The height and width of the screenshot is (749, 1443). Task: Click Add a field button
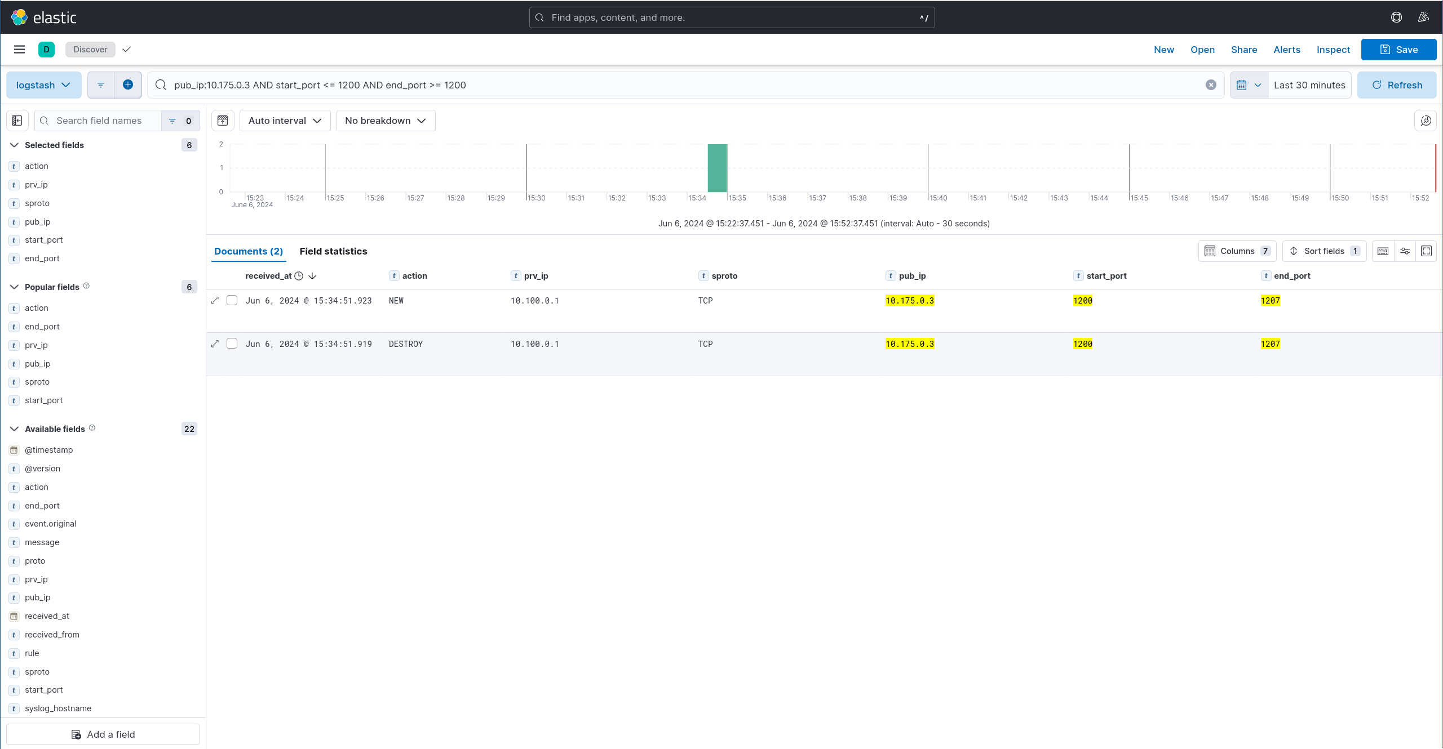pos(103,734)
